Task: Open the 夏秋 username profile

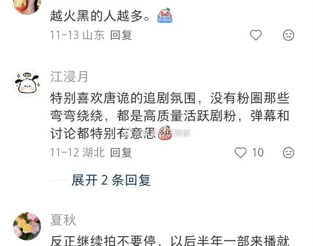Action: pos(63,220)
